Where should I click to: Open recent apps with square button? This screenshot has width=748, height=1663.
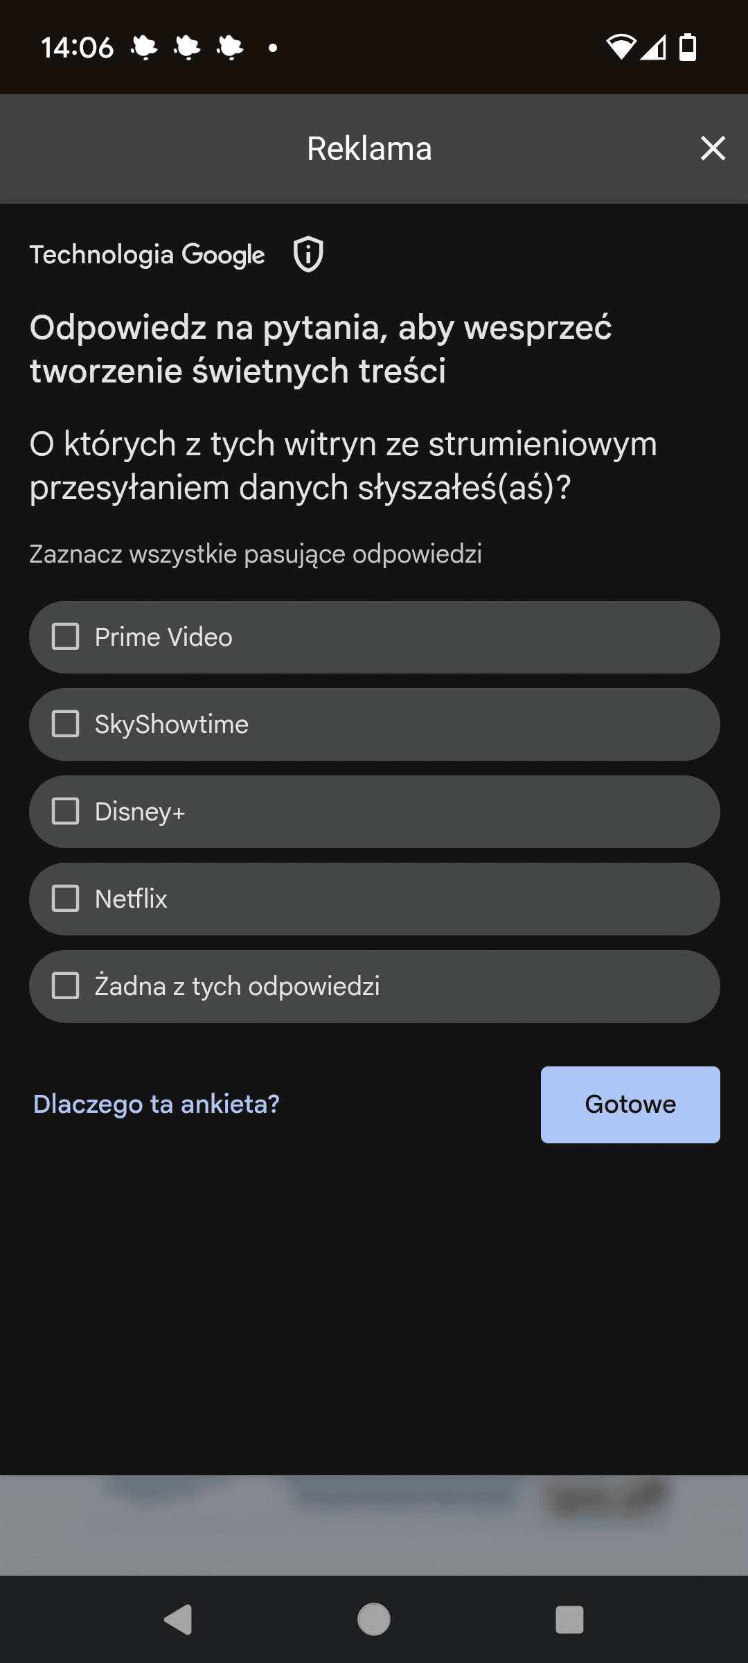[x=569, y=1619]
